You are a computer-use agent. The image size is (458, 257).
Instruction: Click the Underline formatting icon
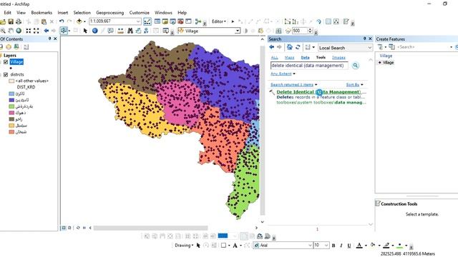(349, 246)
